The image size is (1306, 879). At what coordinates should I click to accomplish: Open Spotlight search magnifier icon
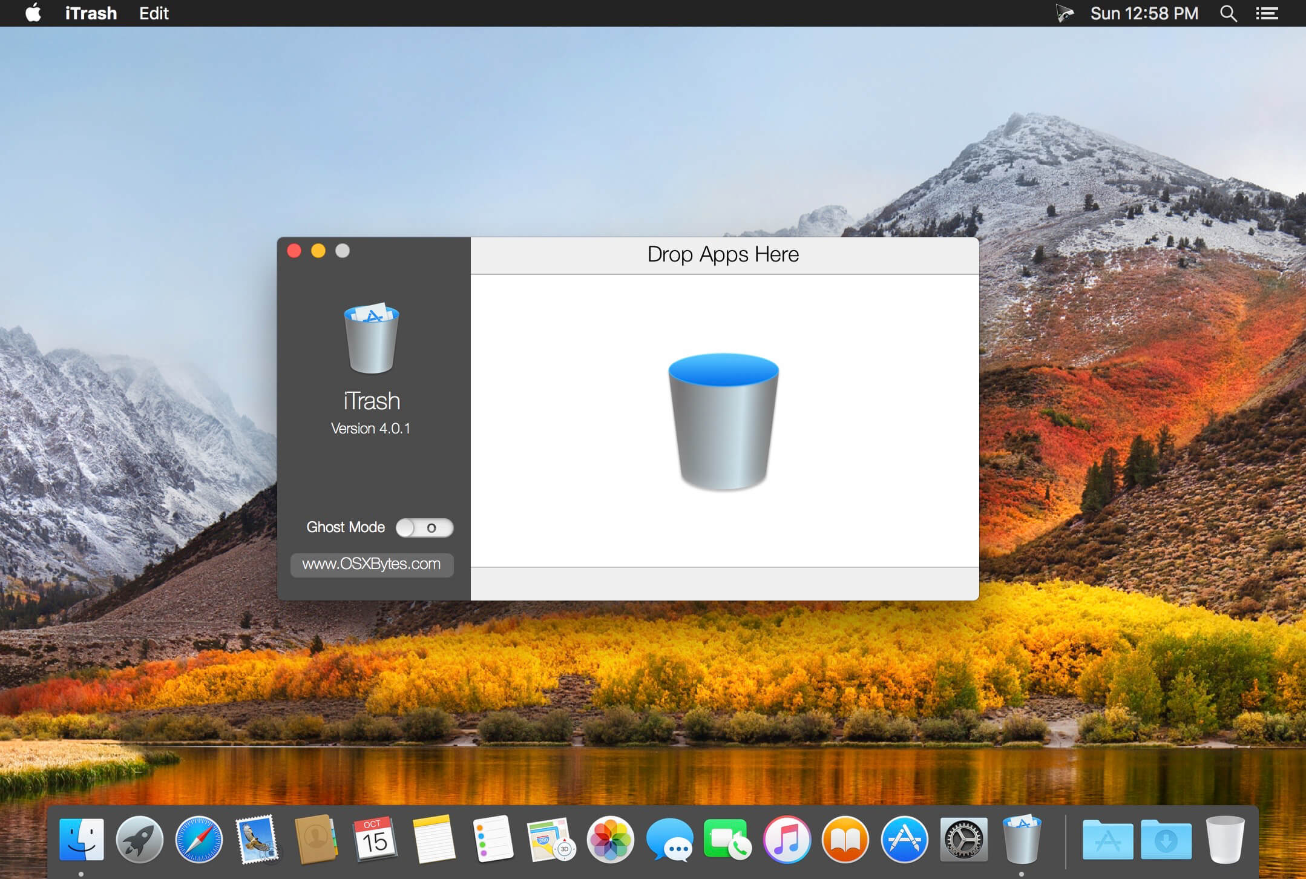click(1228, 13)
